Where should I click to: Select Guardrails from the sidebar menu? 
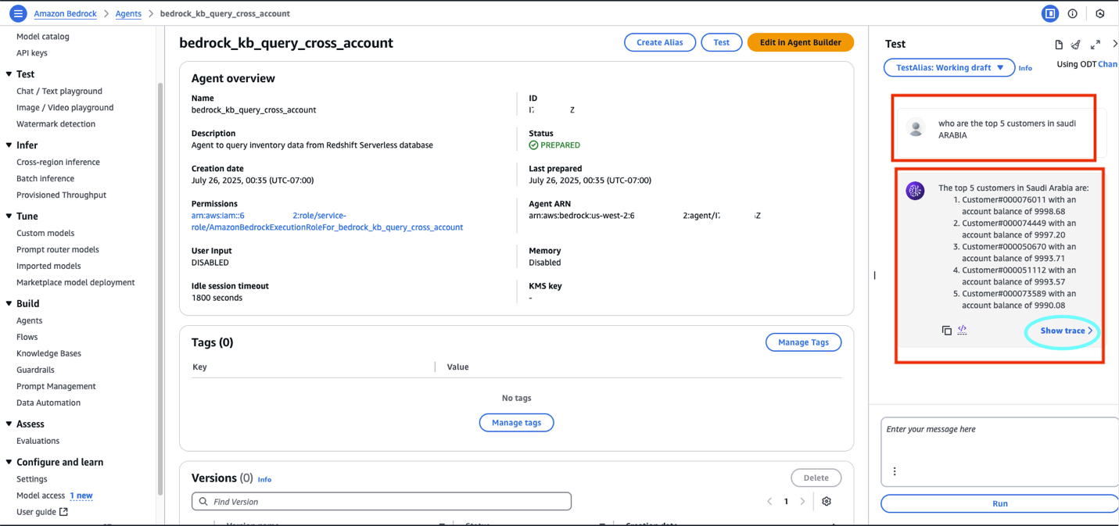point(35,370)
